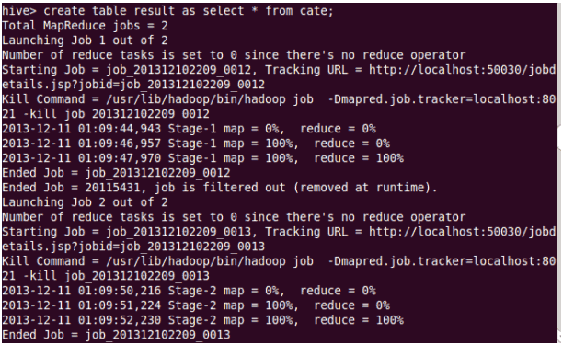Click the 01:09:44,943 Stage-1 progress line

click(x=189, y=129)
